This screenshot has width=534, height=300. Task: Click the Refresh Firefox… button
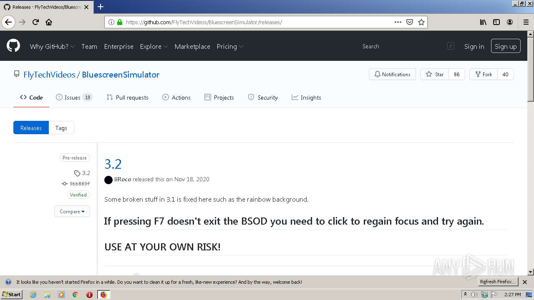[498, 282]
